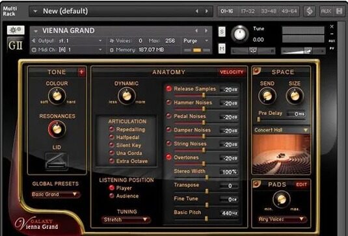Click the Pads Edit button
Viewport: 348px width, 236px height.
301,185
